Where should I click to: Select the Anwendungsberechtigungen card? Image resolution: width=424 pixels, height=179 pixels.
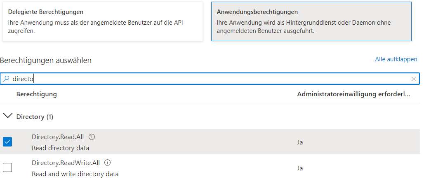311,21
